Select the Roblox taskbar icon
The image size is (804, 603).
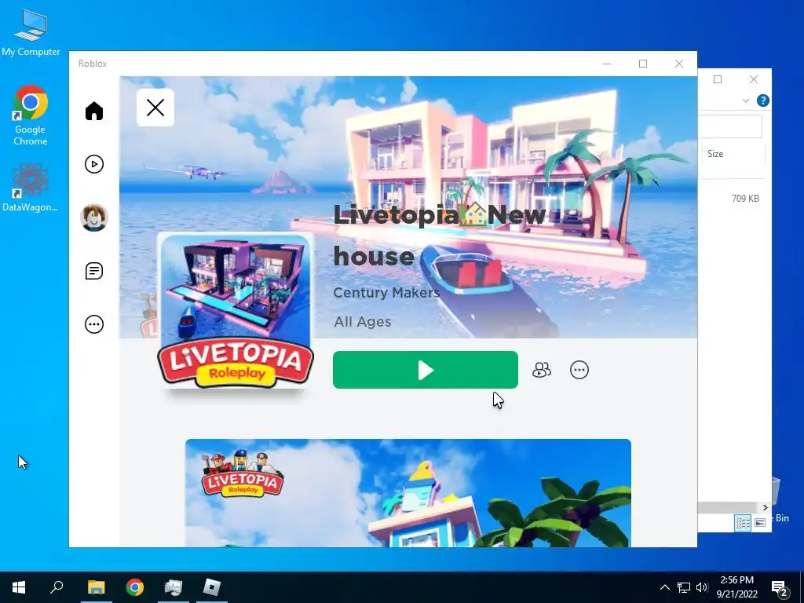(212, 587)
